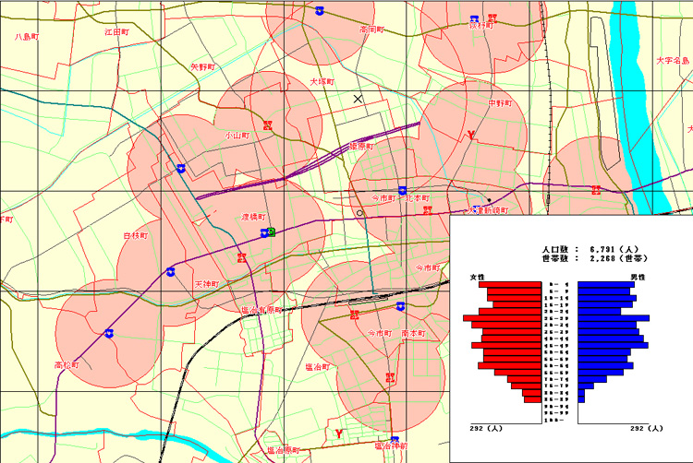Select the 白枝町 label
The image size is (693, 463).
point(136,235)
